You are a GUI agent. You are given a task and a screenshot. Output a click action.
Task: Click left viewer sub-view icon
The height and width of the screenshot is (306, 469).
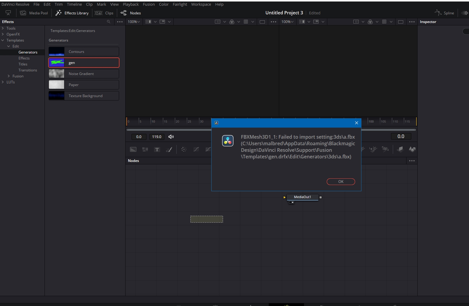(x=162, y=22)
